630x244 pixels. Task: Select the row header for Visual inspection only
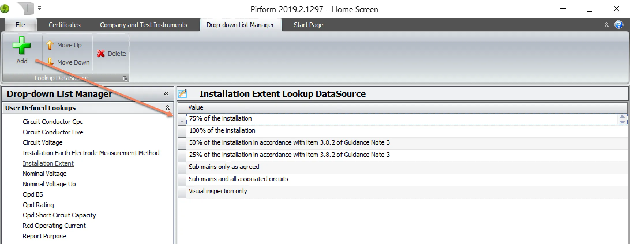(182, 191)
